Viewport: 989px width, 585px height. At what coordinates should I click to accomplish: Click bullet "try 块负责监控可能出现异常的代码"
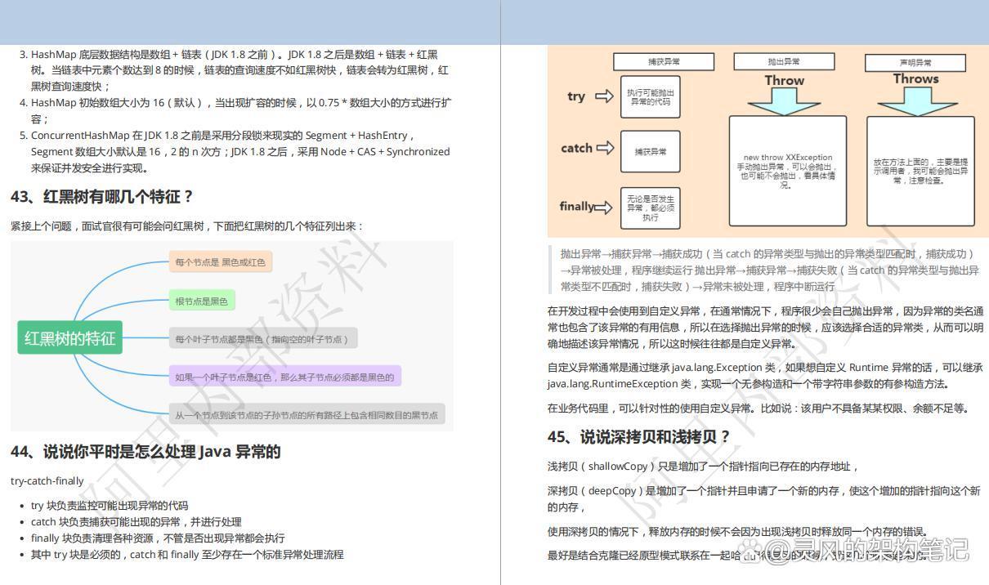coord(110,506)
